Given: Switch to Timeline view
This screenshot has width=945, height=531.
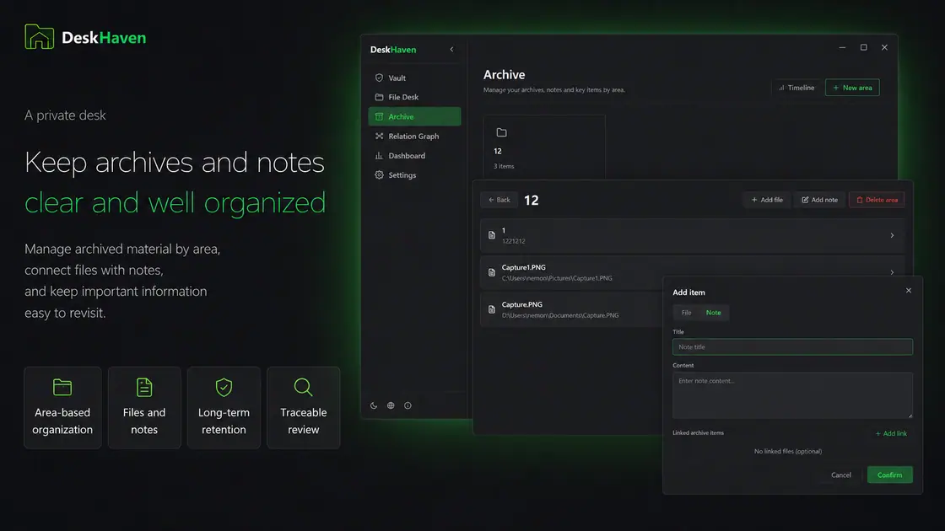Looking at the screenshot, I should pyautogui.click(x=796, y=88).
